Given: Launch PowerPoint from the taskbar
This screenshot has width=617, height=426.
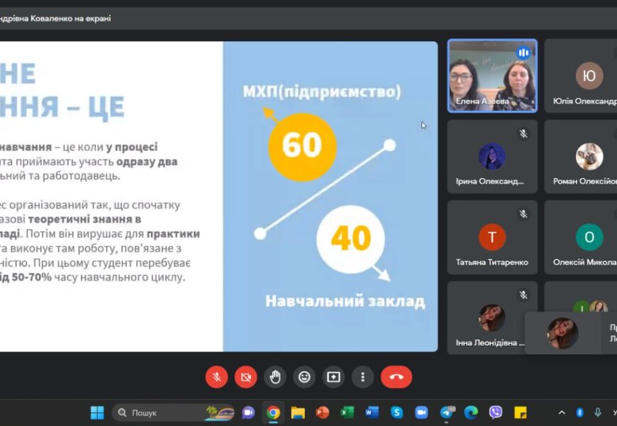Looking at the screenshot, I should [323, 413].
